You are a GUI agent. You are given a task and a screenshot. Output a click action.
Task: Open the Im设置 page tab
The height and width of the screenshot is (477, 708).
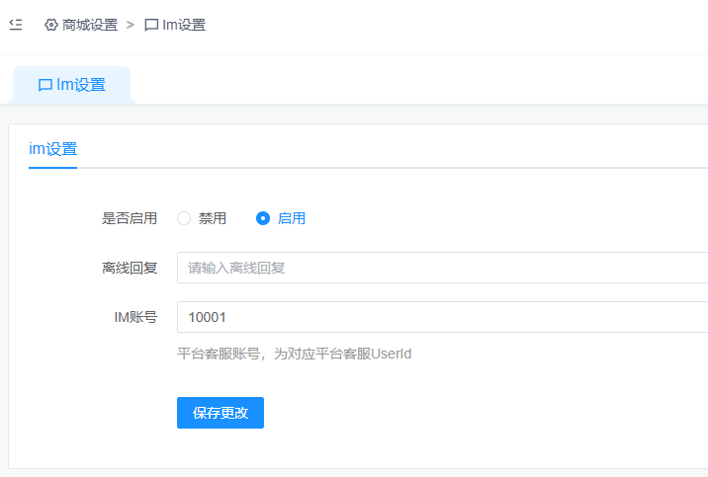pyautogui.click(x=72, y=85)
